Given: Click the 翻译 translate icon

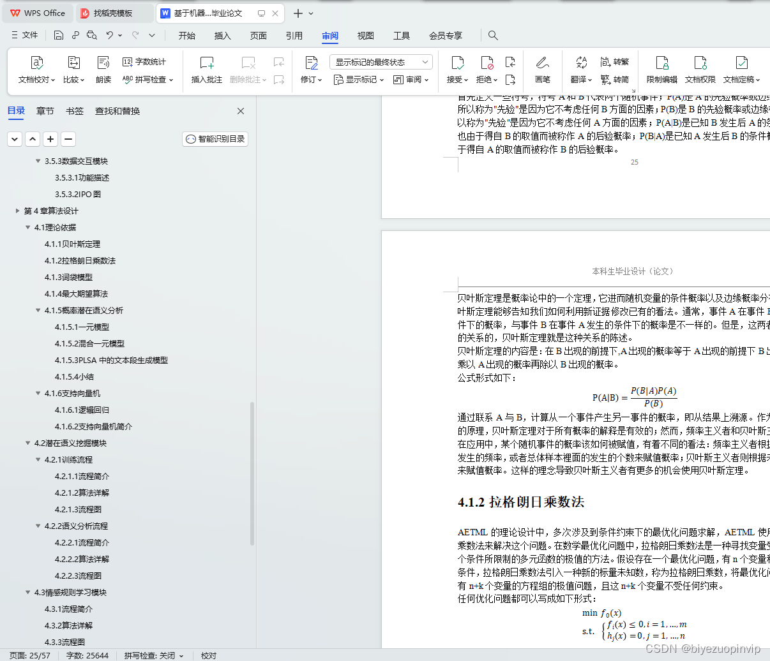Looking at the screenshot, I should pos(581,63).
